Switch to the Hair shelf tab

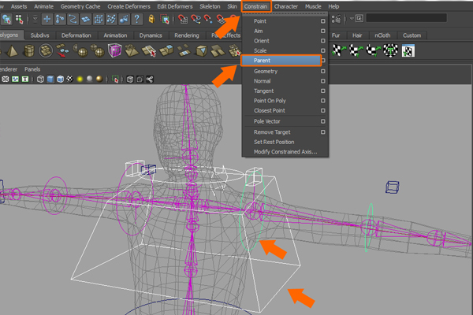coord(357,35)
